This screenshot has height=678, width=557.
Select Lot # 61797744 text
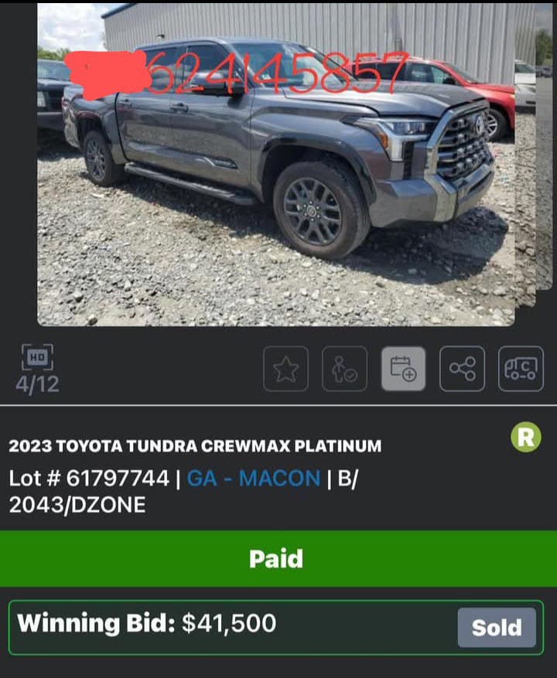tap(89, 479)
